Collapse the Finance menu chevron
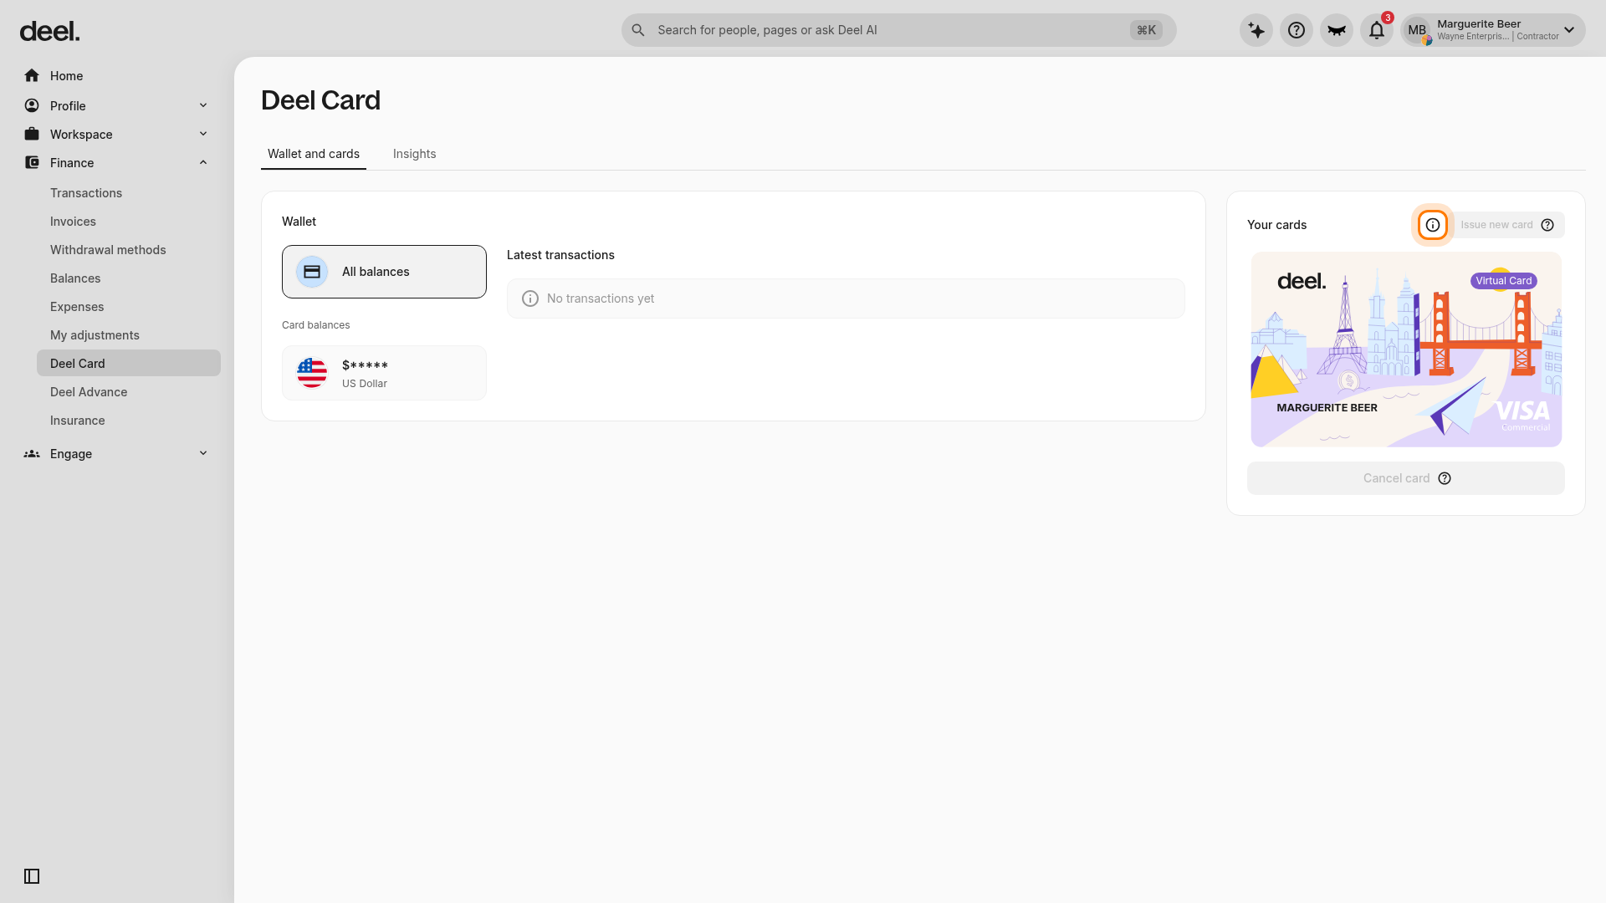This screenshot has height=903, width=1606. click(203, 162)
